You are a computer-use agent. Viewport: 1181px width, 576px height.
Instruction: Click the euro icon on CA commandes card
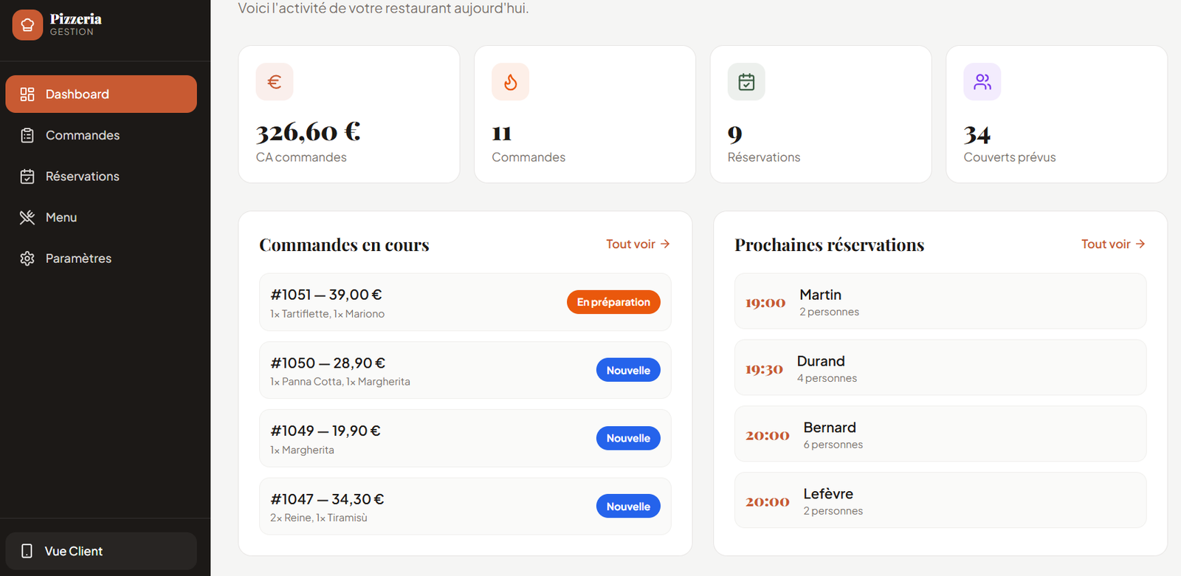pos(275,82)
